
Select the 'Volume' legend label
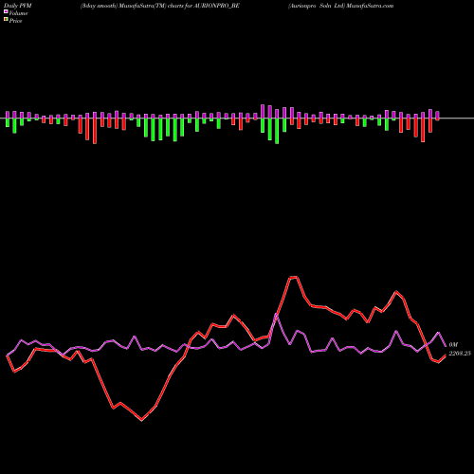tap(18, 13)
